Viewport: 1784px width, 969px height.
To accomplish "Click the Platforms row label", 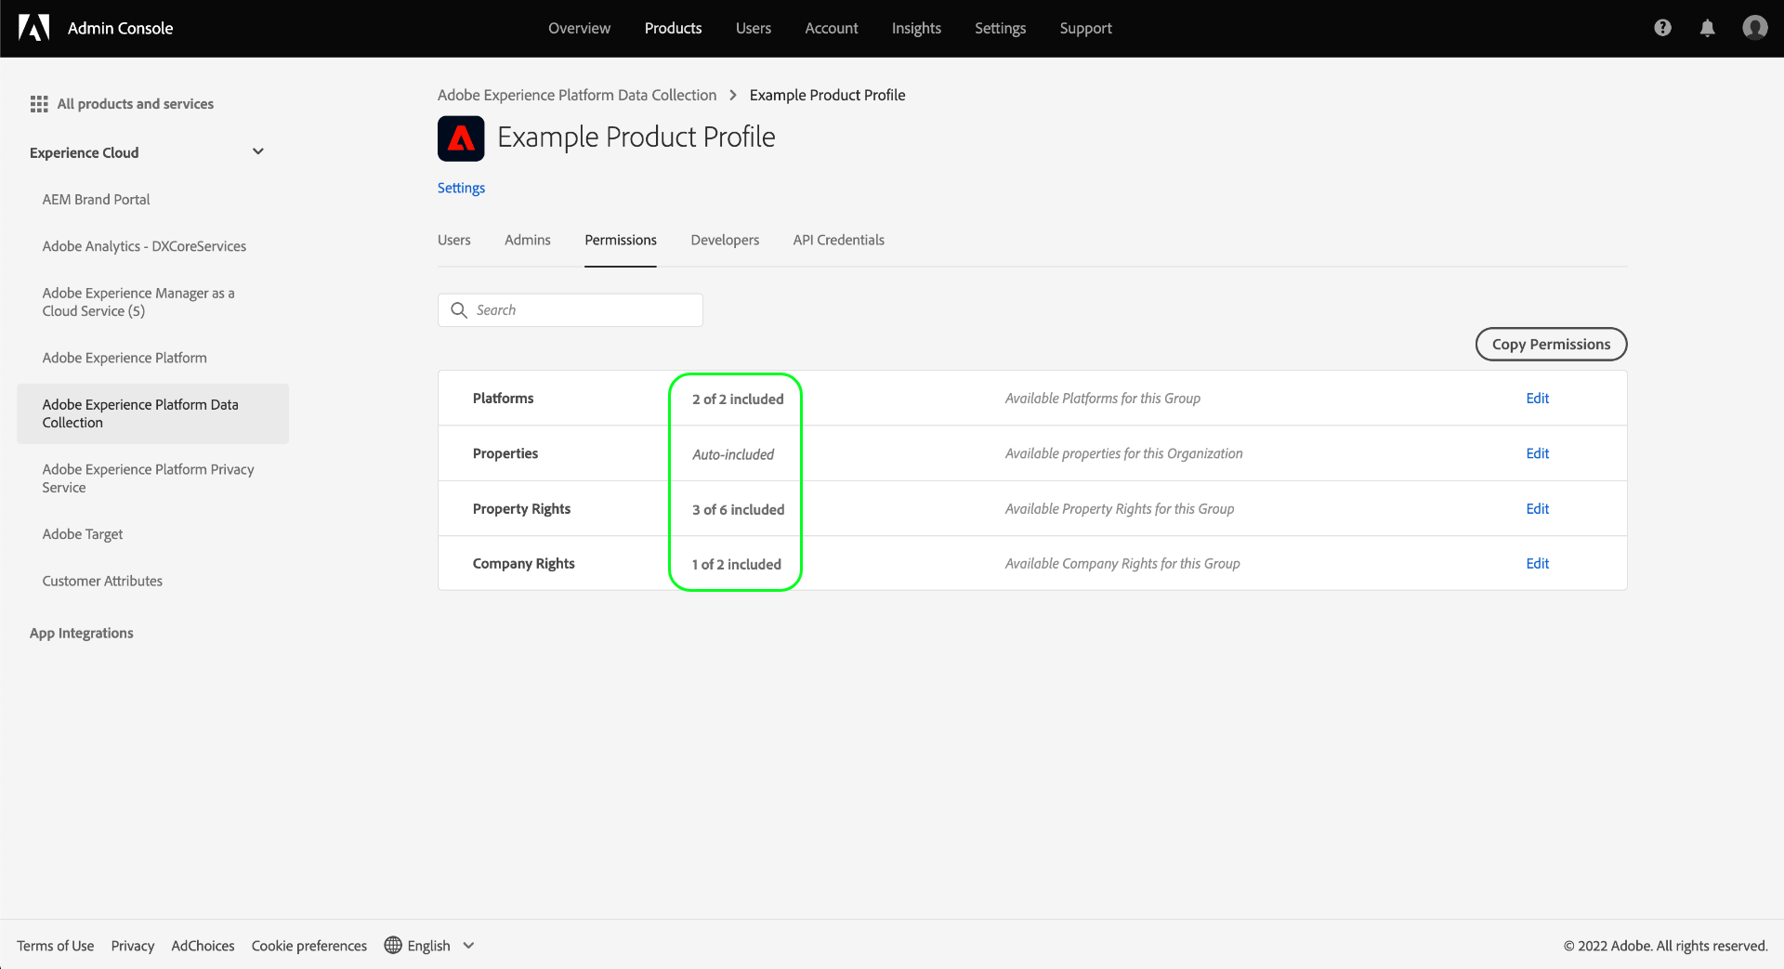I will (x=503, y=398).
